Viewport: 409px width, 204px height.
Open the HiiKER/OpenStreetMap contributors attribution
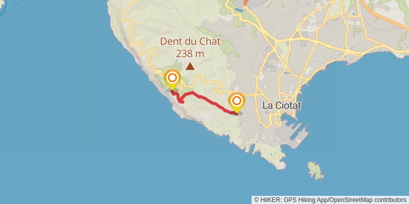330,199
